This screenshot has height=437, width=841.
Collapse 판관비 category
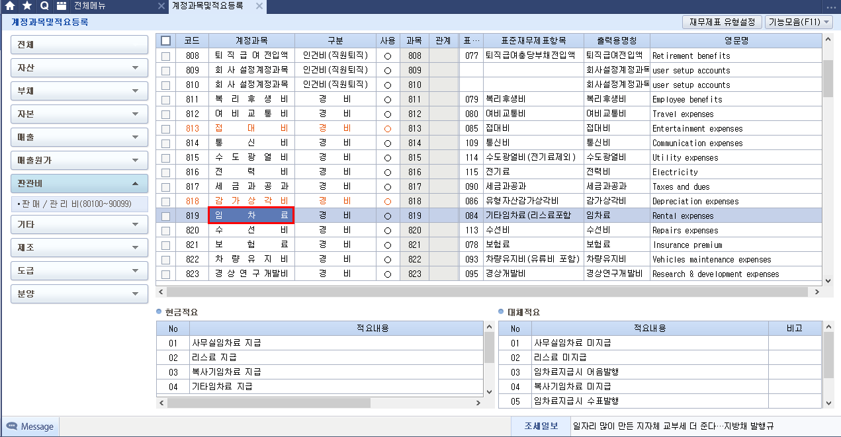[79, 183]
